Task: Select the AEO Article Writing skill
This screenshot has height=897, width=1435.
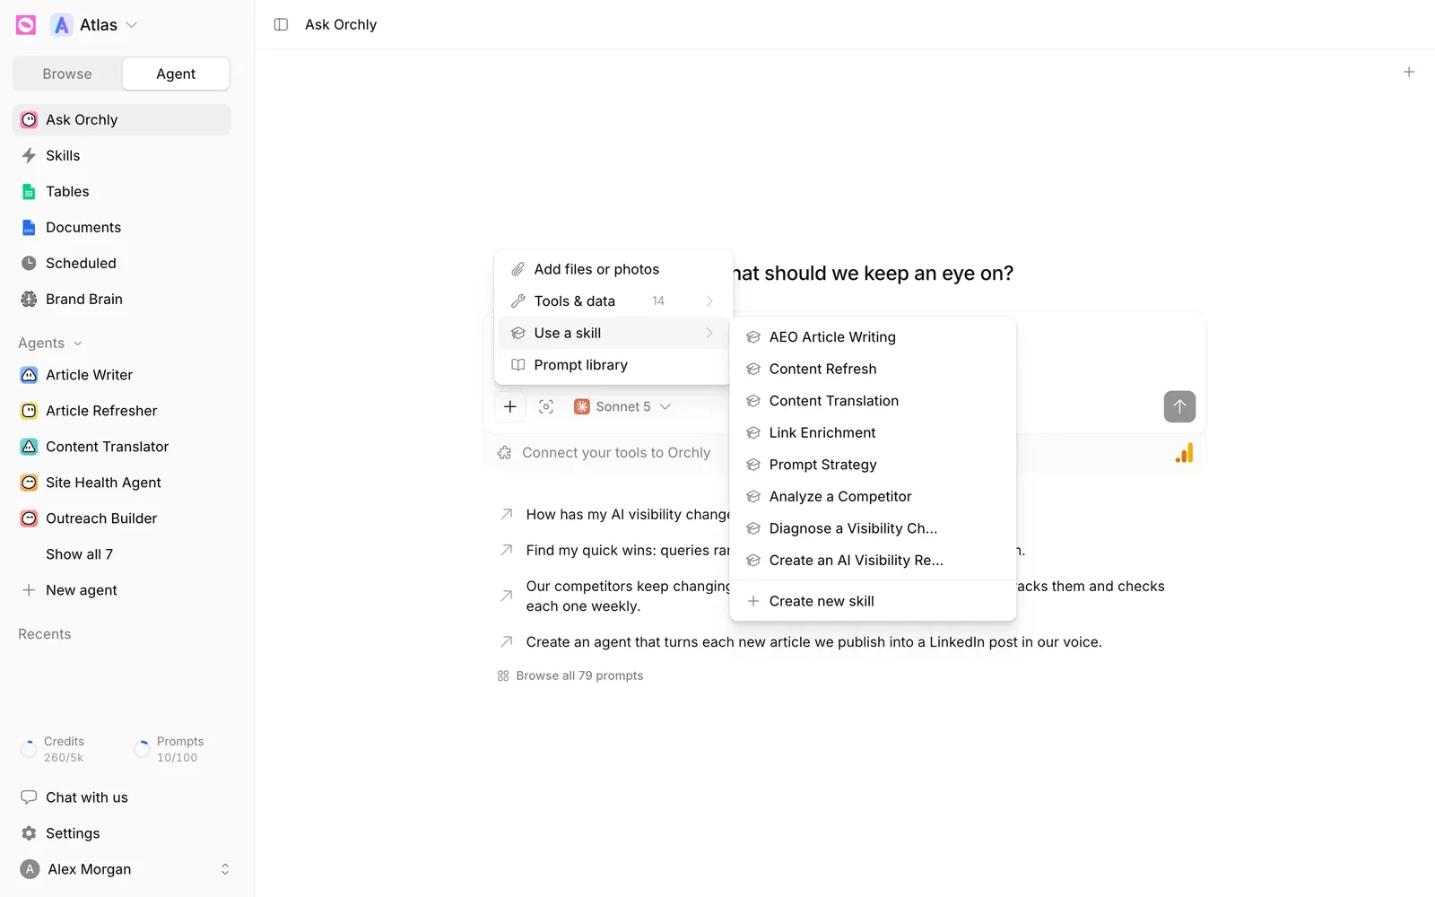Action: (873, 337)
